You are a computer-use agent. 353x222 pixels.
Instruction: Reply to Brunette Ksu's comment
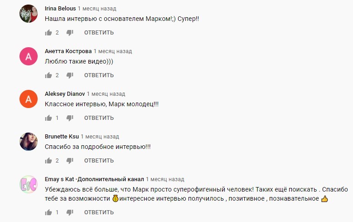99,161
